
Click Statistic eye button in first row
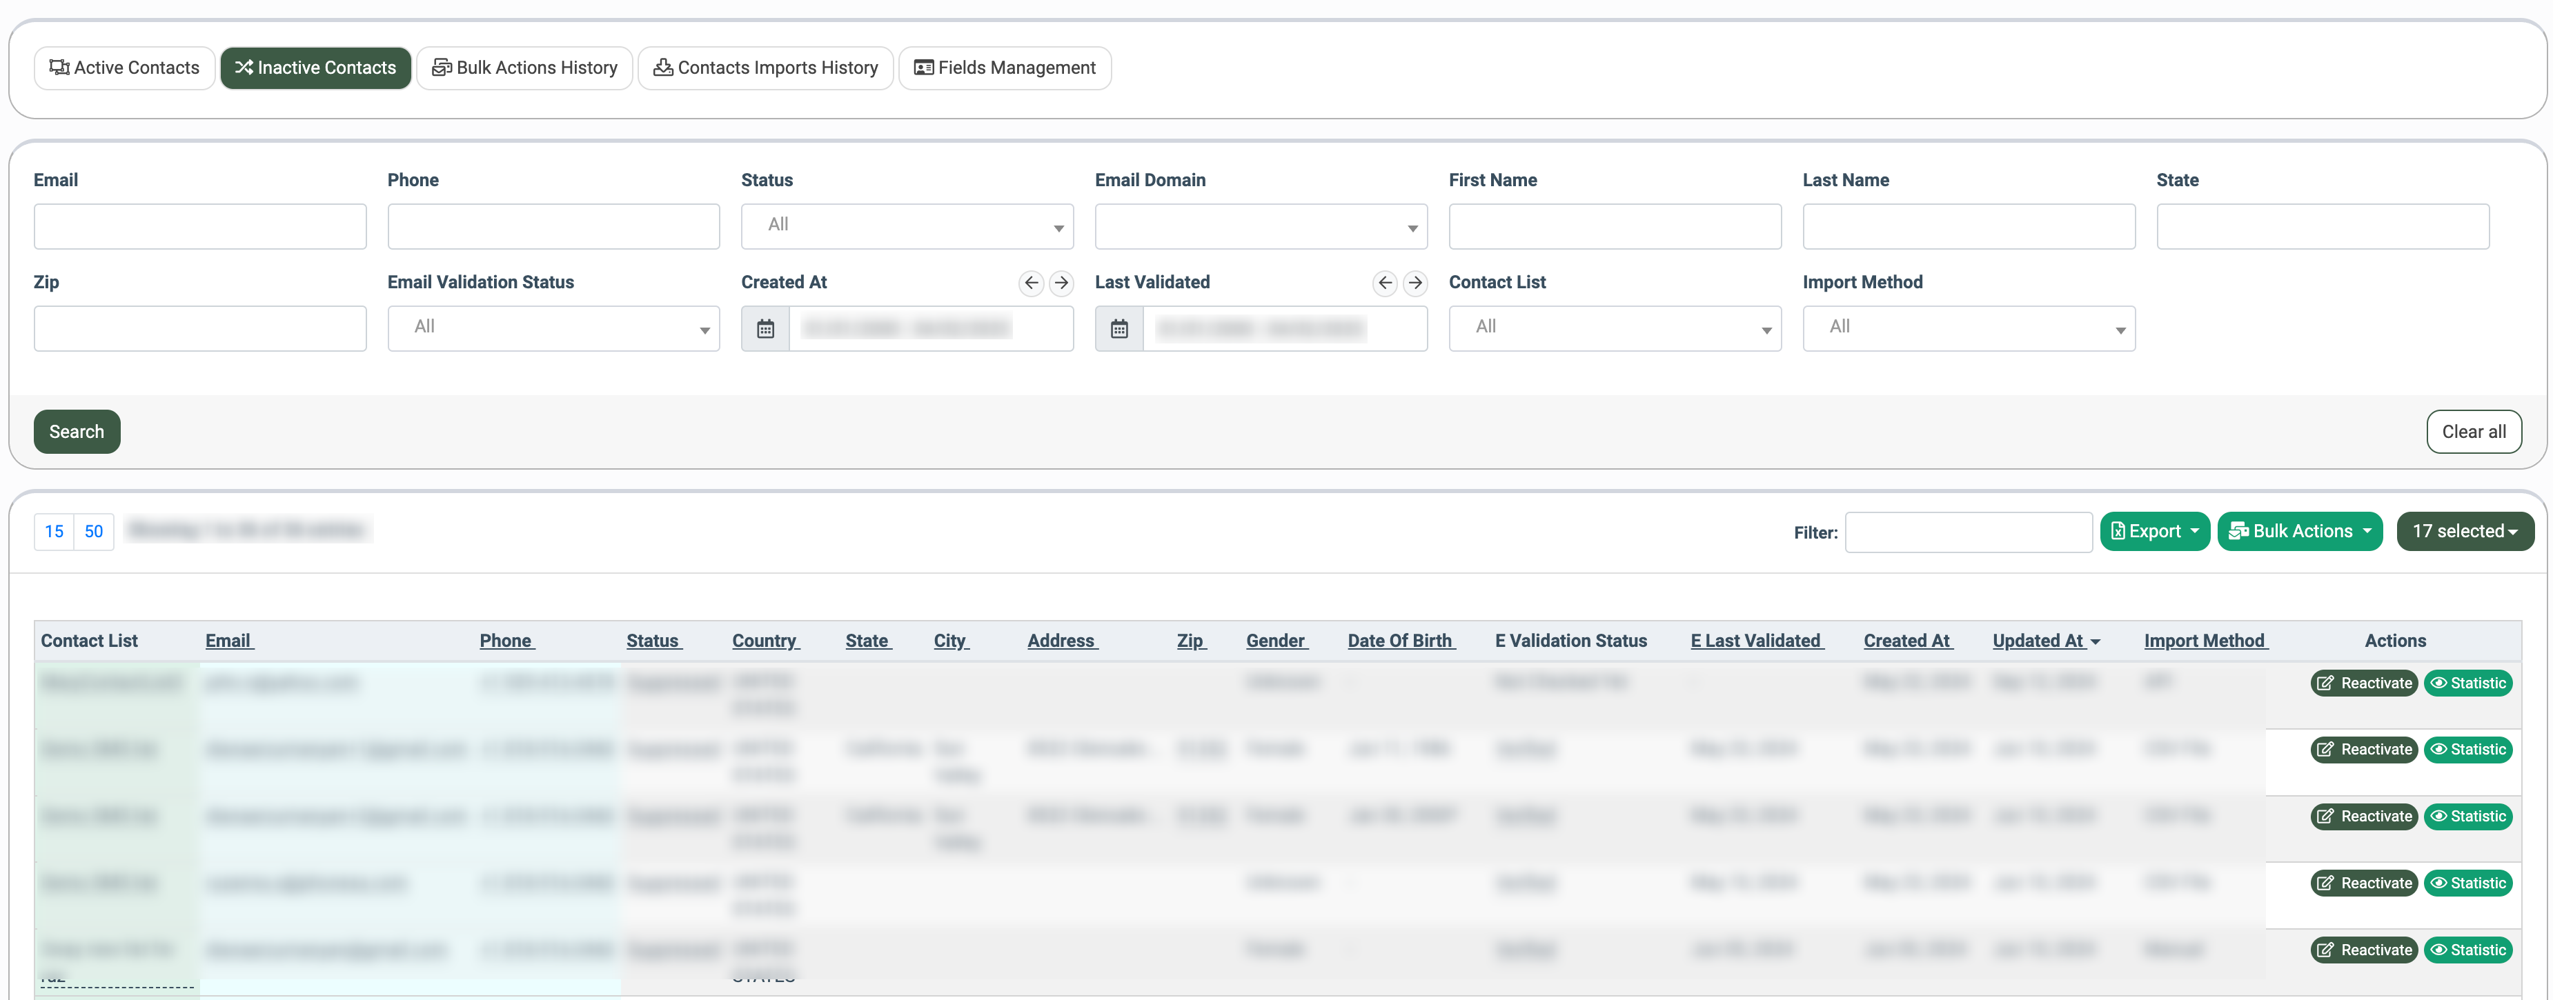pos(2467,683)
